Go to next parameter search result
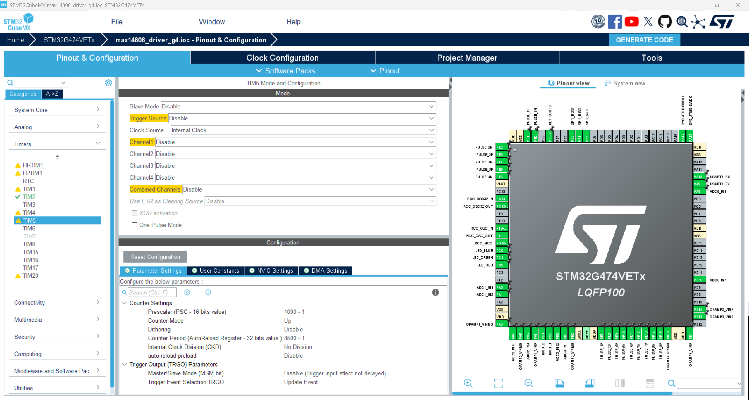Viewport: 749px width, 400px height. coord(208,292)
